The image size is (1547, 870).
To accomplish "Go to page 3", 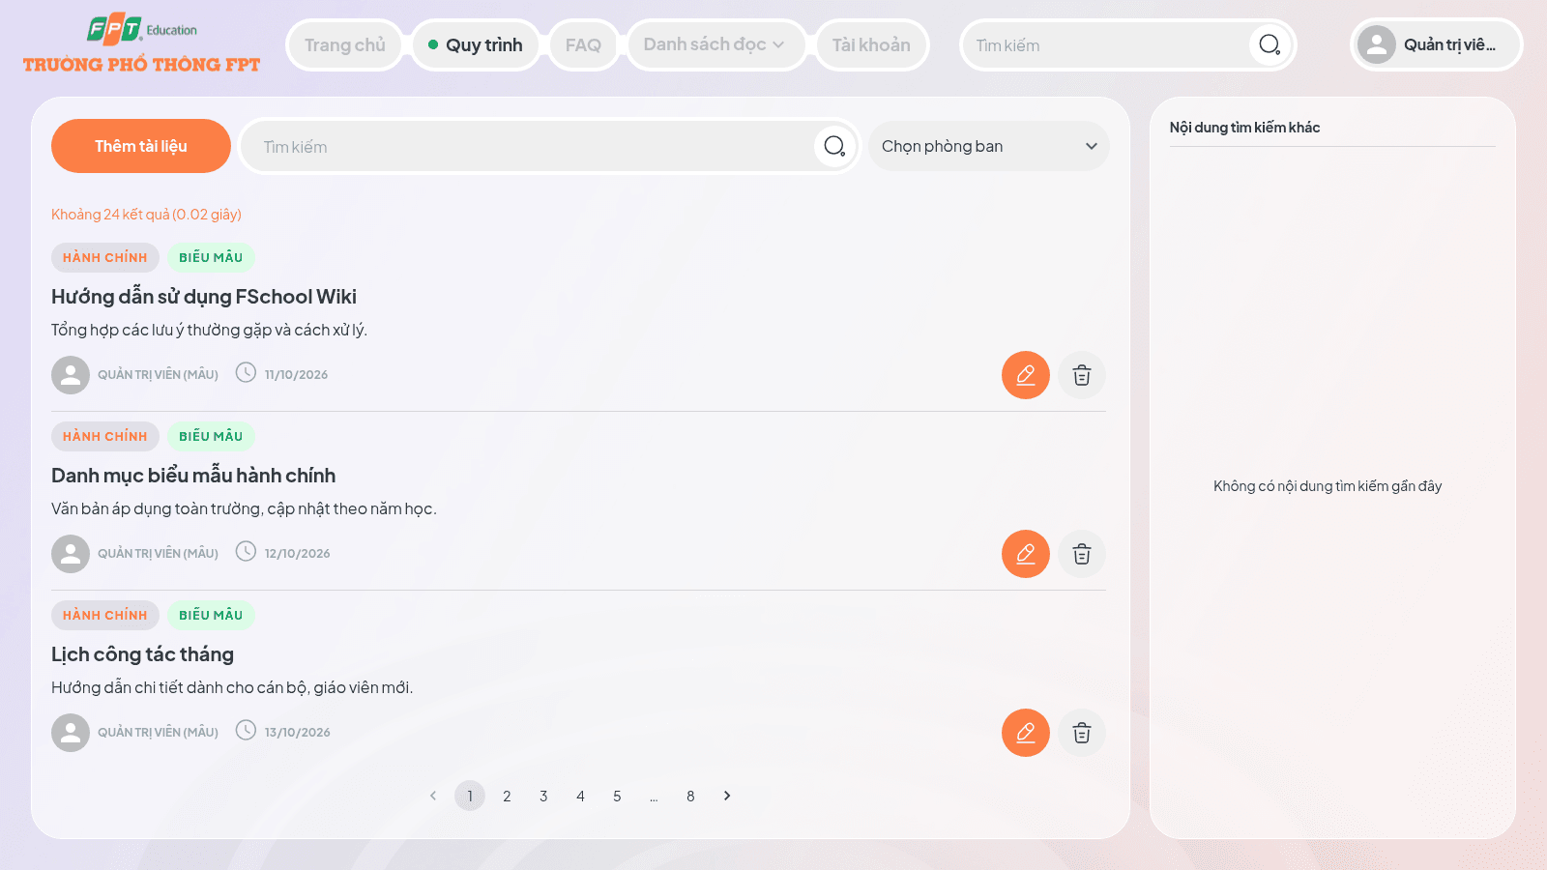I will pos(543,796).
